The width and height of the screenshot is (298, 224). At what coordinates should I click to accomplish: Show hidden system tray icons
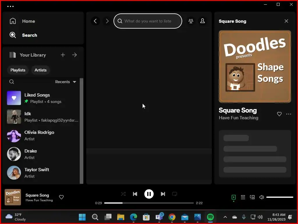pos(225,217)
